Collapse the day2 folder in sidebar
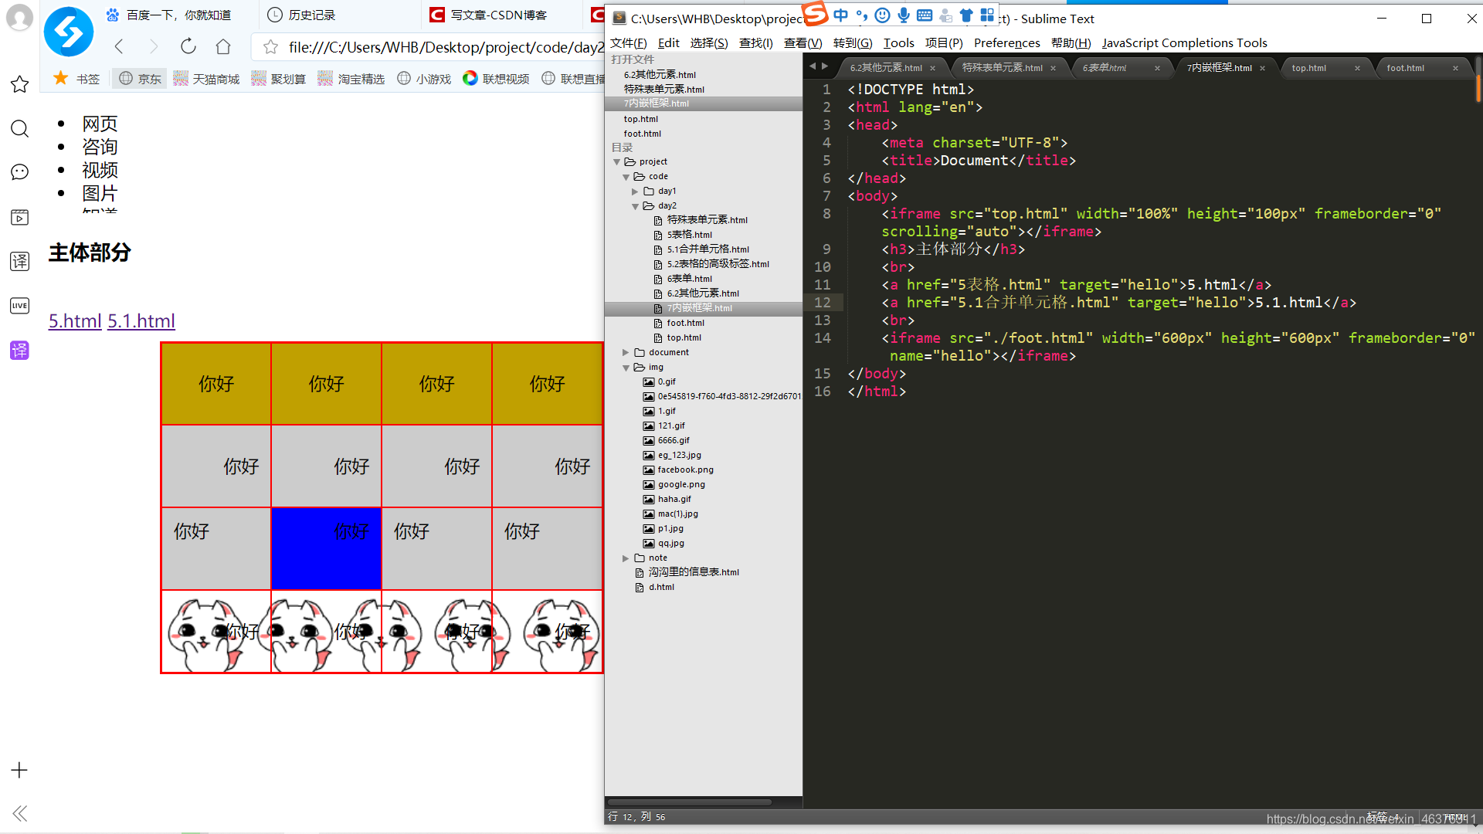 point(635,206)
